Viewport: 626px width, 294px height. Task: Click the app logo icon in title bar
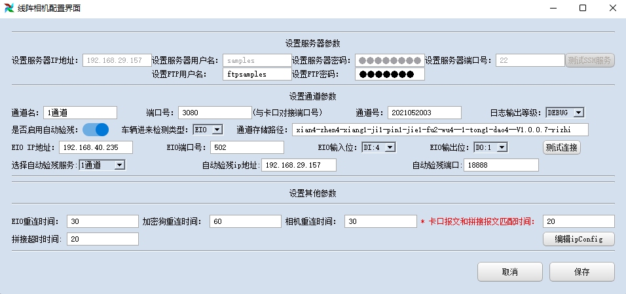(9, 8)
